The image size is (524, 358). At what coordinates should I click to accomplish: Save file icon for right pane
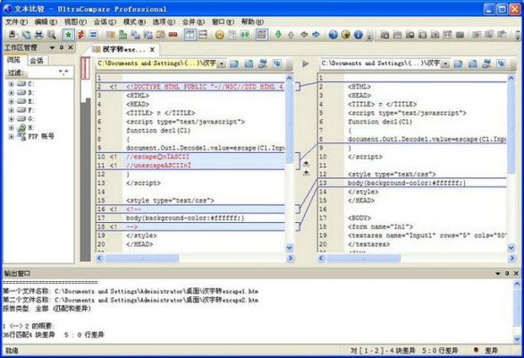[x=472, y=64]
